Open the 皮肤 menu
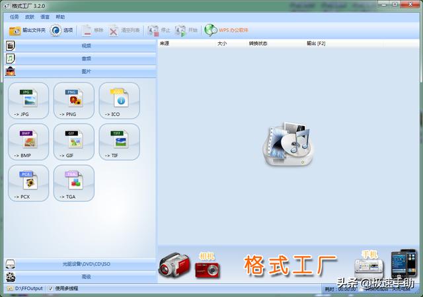This screenshot has width=423, height=297. [x=29, y=16]
